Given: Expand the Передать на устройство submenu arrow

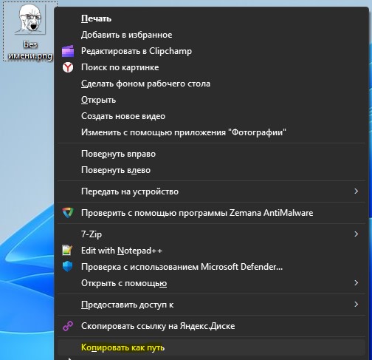Looking at the screenshot, I should coord(356,191).
